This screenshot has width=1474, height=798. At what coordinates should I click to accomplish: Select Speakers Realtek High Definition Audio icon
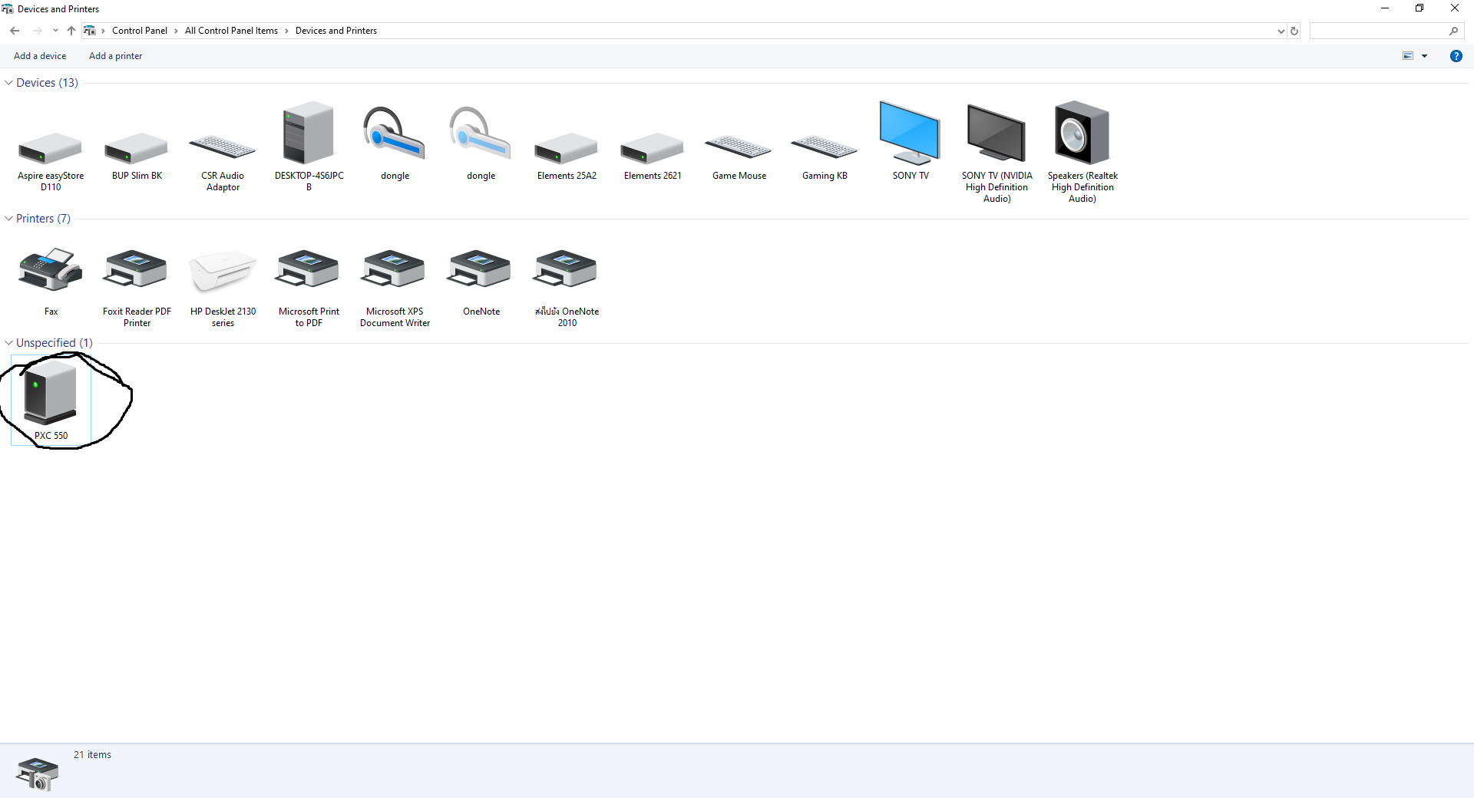(1082, 132)
